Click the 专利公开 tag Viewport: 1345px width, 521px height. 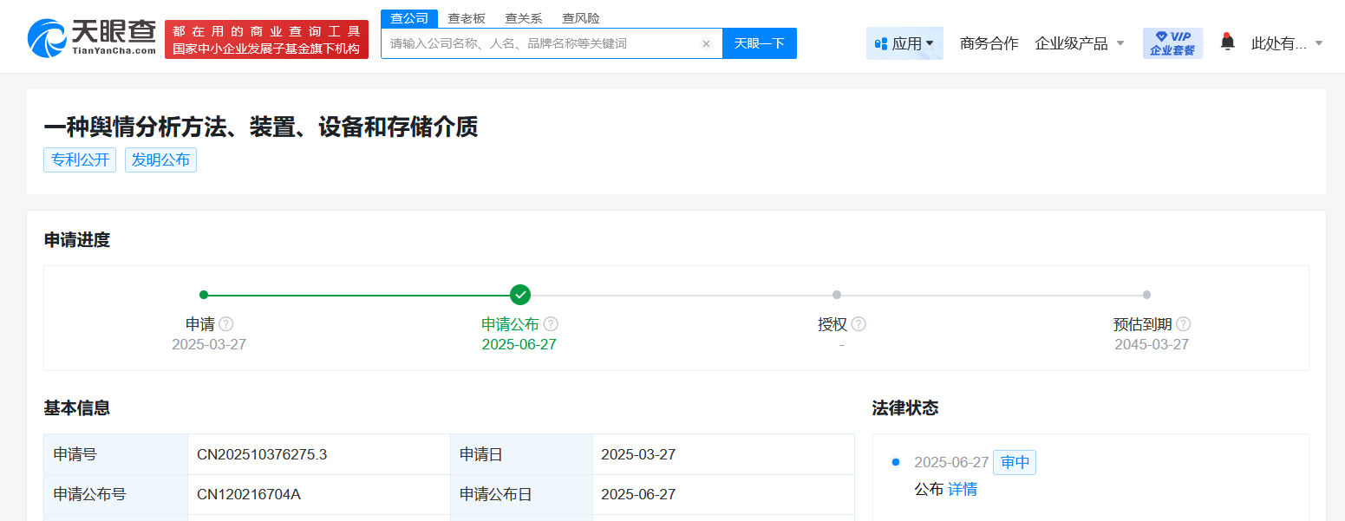(x=80, y=160)
